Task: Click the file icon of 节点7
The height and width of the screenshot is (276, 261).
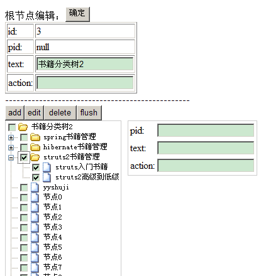Action: [x=35, y=267]
